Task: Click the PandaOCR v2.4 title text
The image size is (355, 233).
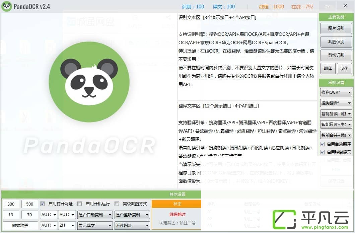Action: [x=32, y=7]
